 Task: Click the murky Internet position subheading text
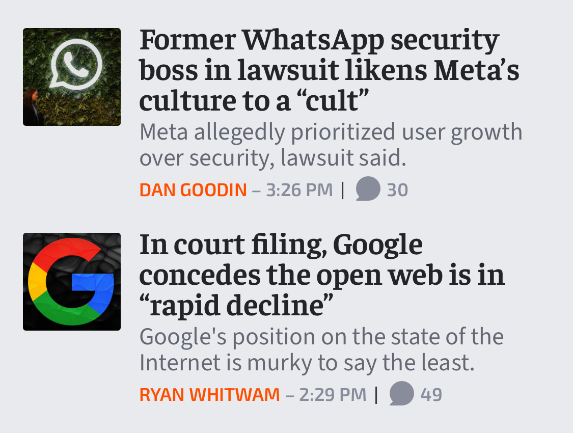tap(321, 349)
